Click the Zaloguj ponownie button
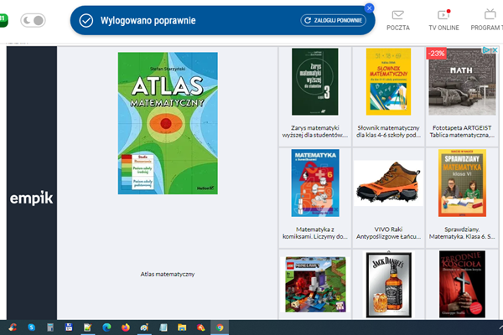503x335 pixels. coord(333,20)
